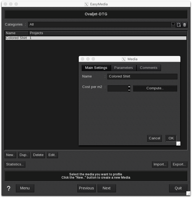Switch to the Comments tab
The image size is (192, 198).
tap(149, 68)
